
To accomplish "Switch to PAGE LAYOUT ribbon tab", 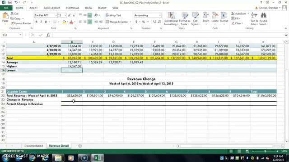I will (x=52, y=8).
